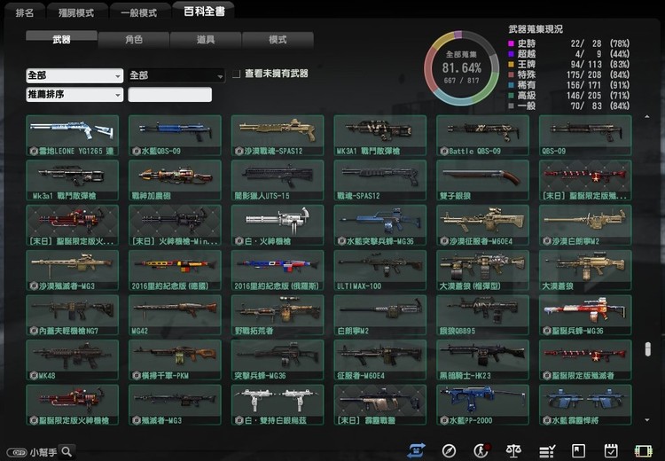Select the 聖誕兵鋒-MG36 weapon card
The height and width of the screenshot is (461, 665).
pyautogui.click(x=585, y=315)
